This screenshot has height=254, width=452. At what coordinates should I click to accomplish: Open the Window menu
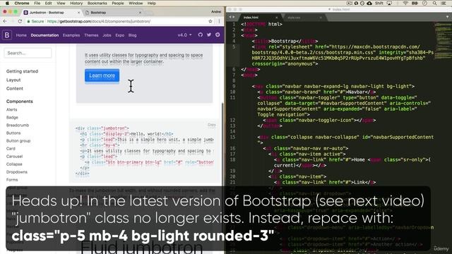click(x=136, y=3)
